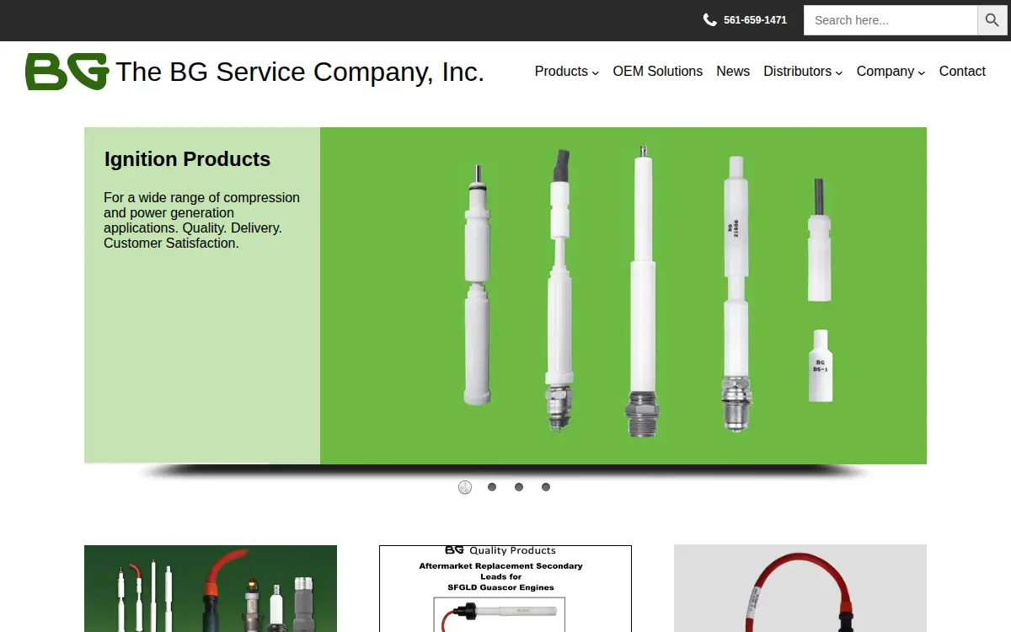This screenshot has width=1011, height=632.
Task: Select the fourth slider pagination dot
Action: [x=546, y=487]
